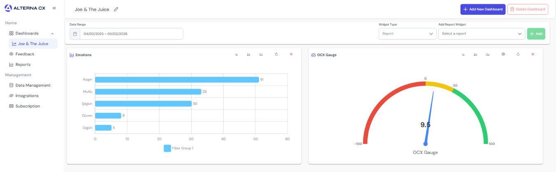
Task: Remove the OCX Gauge widget with red X
Action: (x=533, y=54)
